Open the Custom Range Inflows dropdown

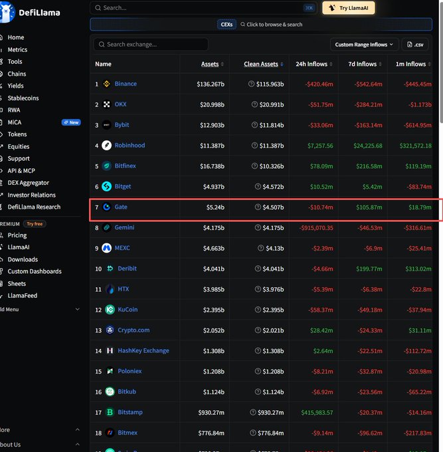[x=364, y=45]
